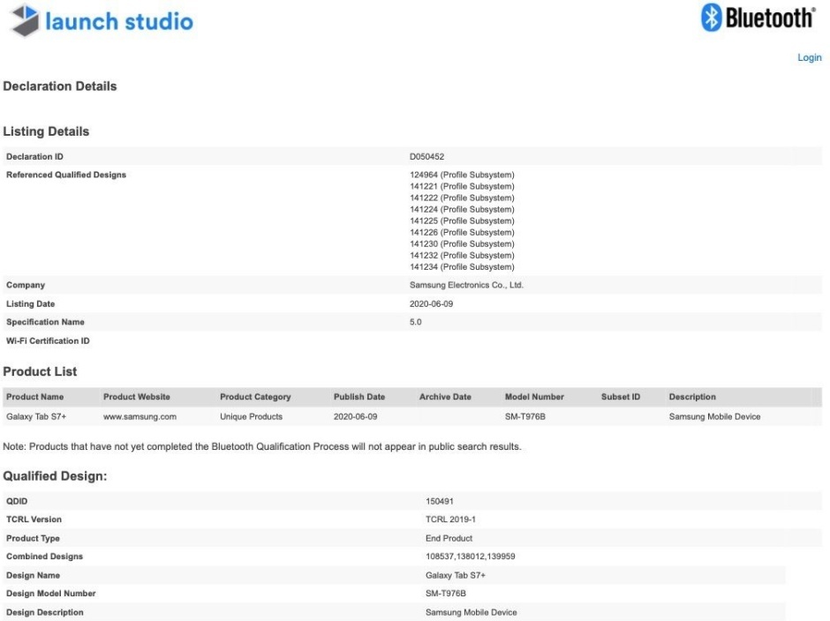Screen dimensions: 830x621
Task: Open the Login link
Action: click(809, 58)
